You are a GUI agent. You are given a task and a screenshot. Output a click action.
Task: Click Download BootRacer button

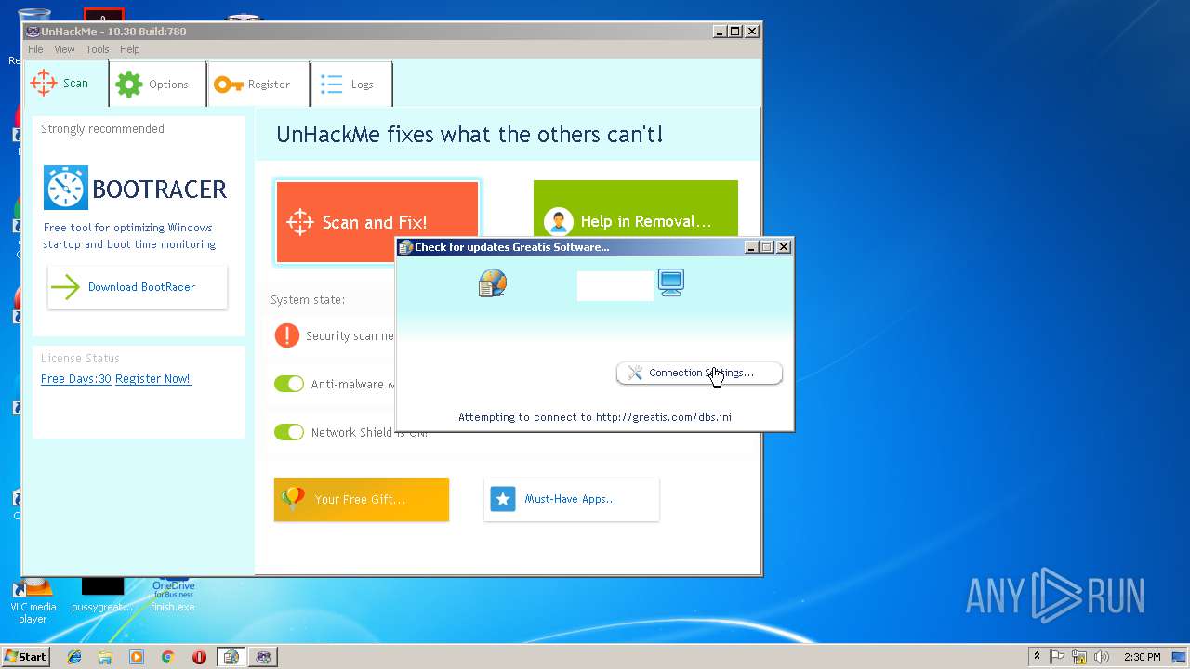click(138, 287)
